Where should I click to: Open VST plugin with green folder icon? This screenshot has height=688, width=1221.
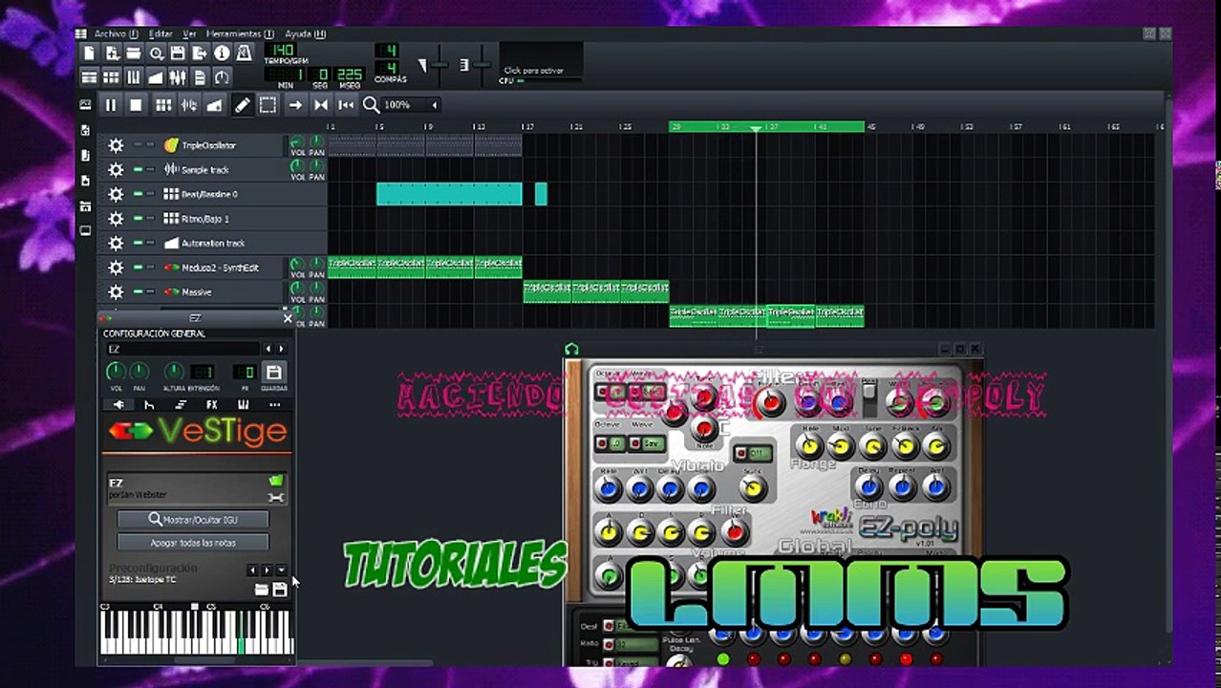(276, 480)
